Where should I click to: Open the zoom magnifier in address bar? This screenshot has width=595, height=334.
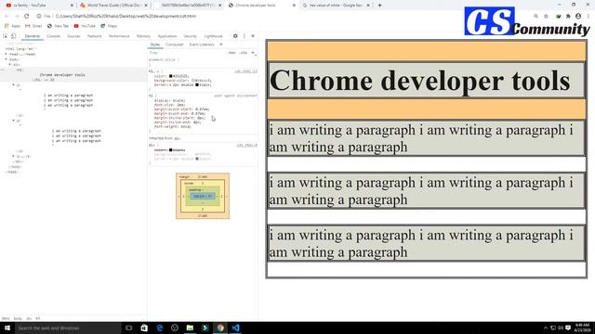(535, 17)
